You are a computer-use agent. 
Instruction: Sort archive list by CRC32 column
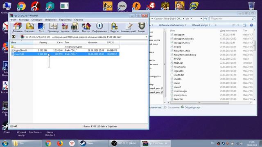[x=113, y=42]
